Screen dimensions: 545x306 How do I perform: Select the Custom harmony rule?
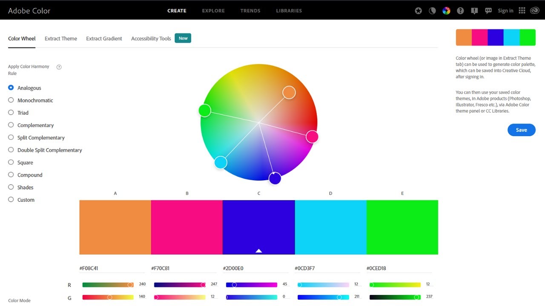[x=21, y=200]
